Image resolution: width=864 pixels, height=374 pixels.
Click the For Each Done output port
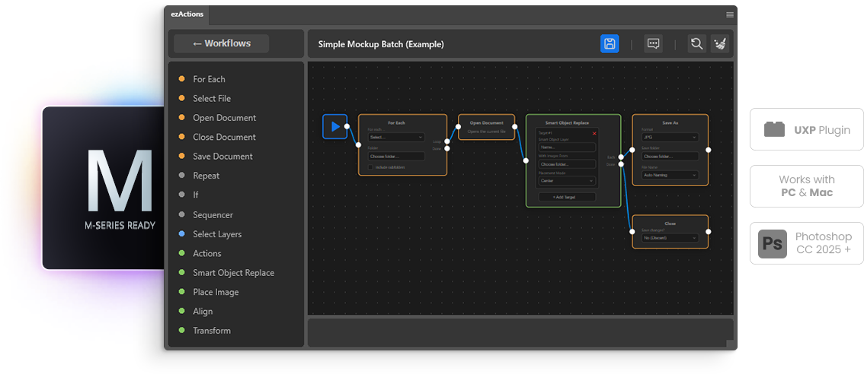[x=447, y=148]
